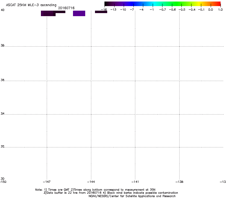
Task: Click the 1.0 colorbar label
Action: 221,10
